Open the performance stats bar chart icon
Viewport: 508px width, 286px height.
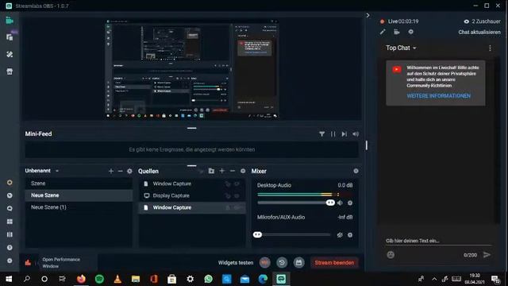pos(28,263)
